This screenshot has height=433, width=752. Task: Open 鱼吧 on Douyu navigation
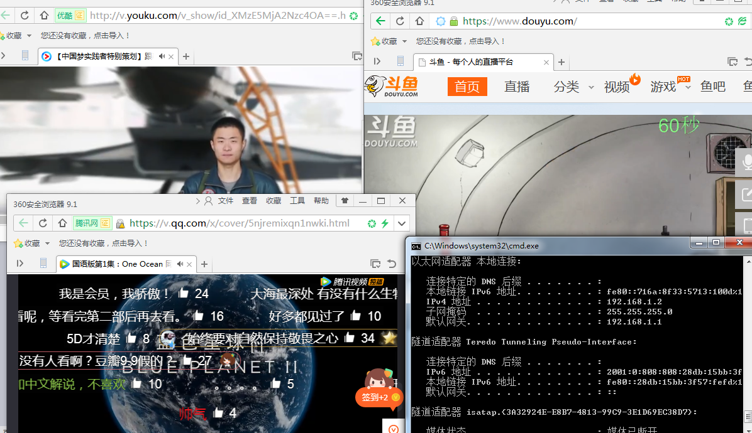712,87
